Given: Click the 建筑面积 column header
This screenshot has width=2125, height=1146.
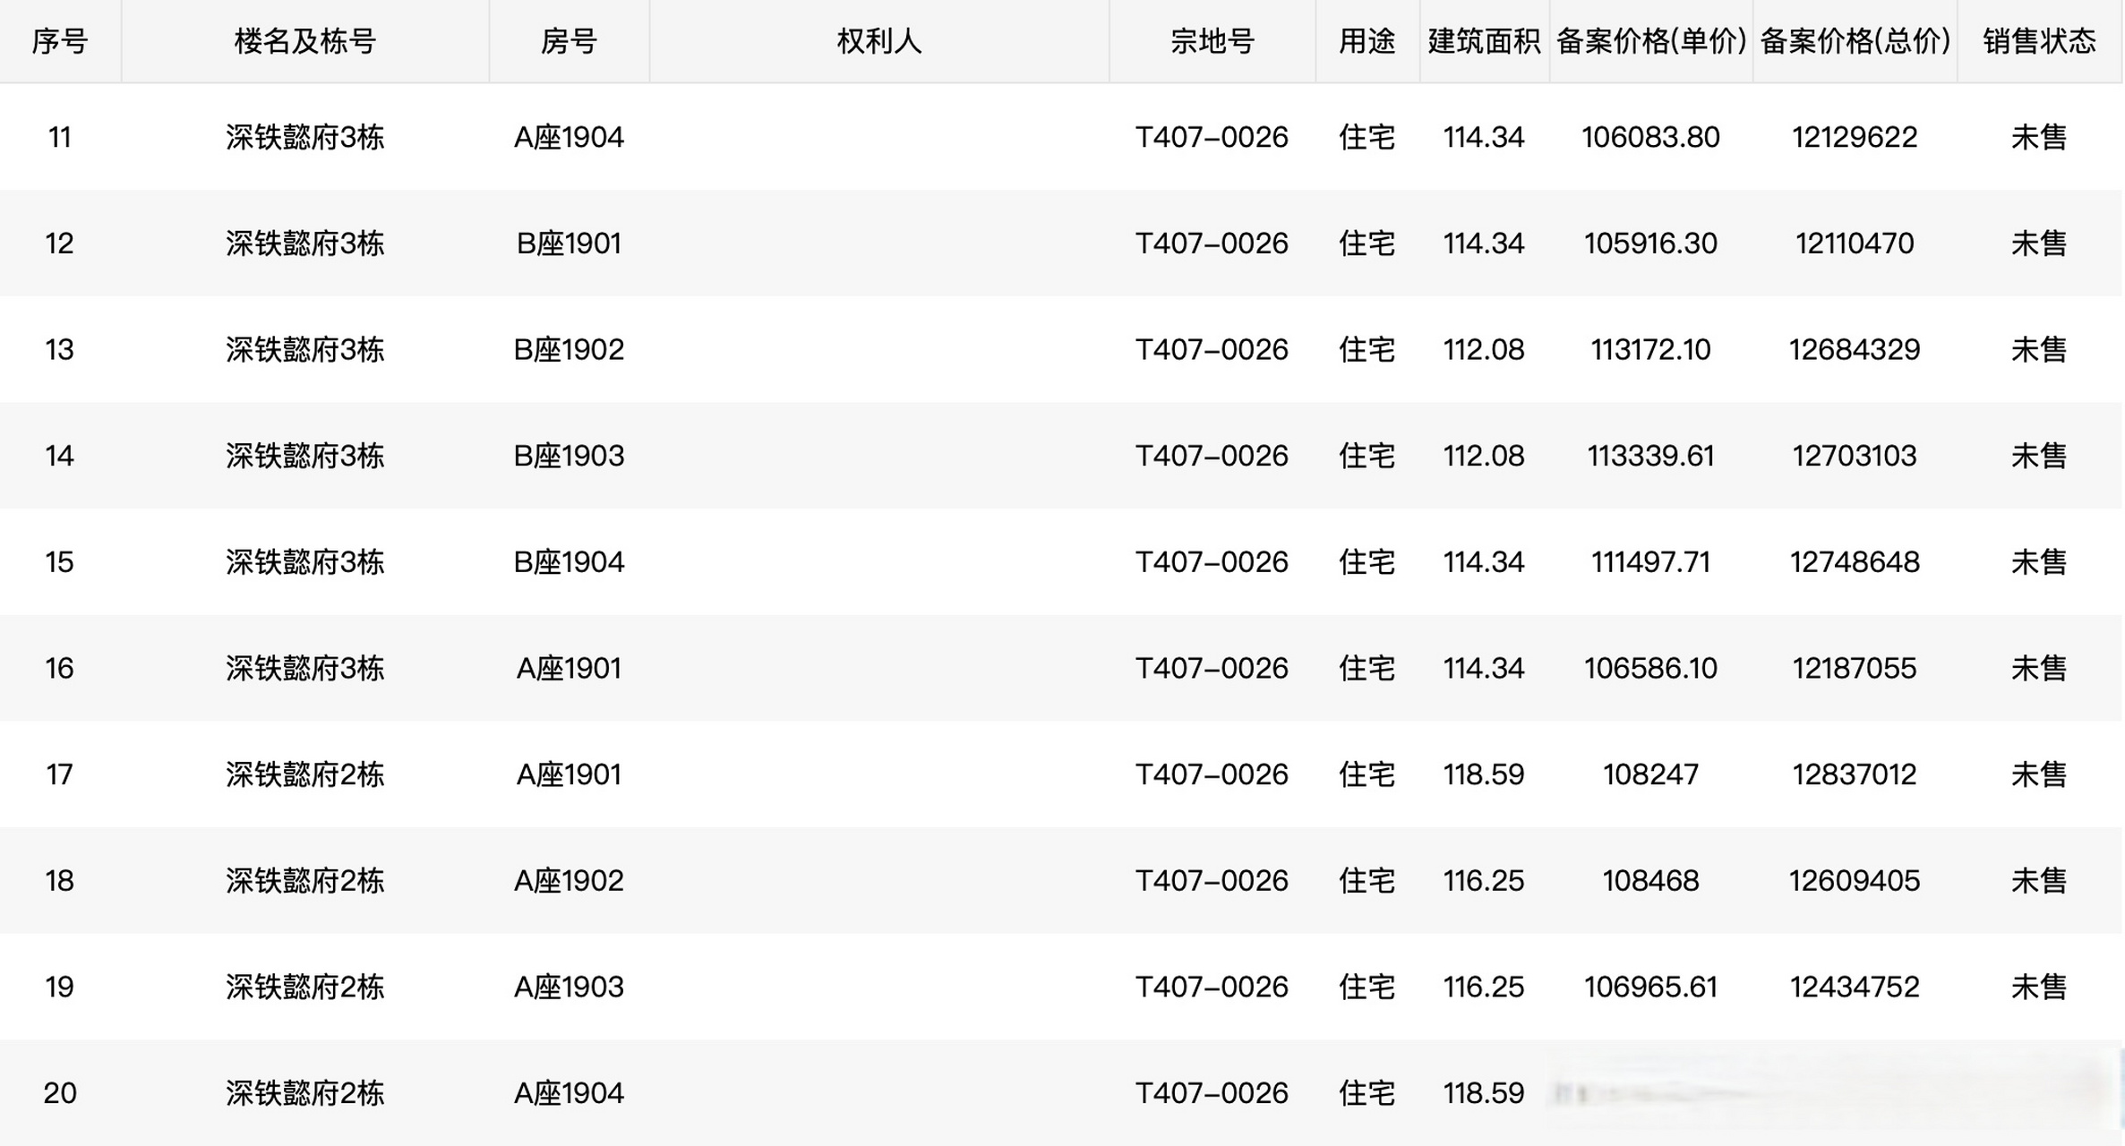Looking at the screenshot, I should coord(1484,41).
